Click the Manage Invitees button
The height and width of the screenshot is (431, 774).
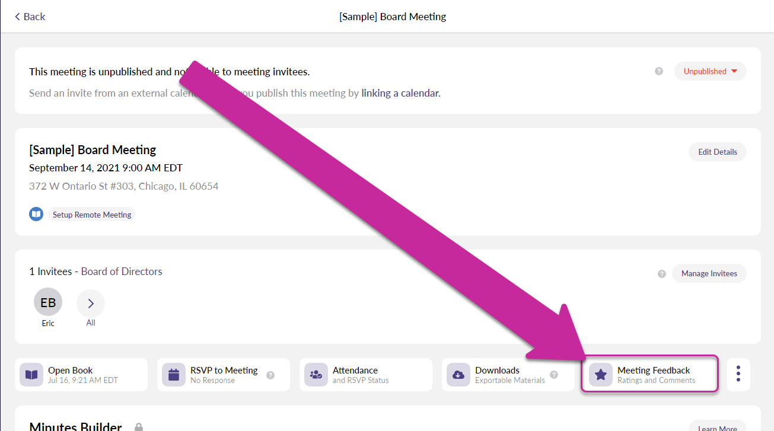pos(709,273)
